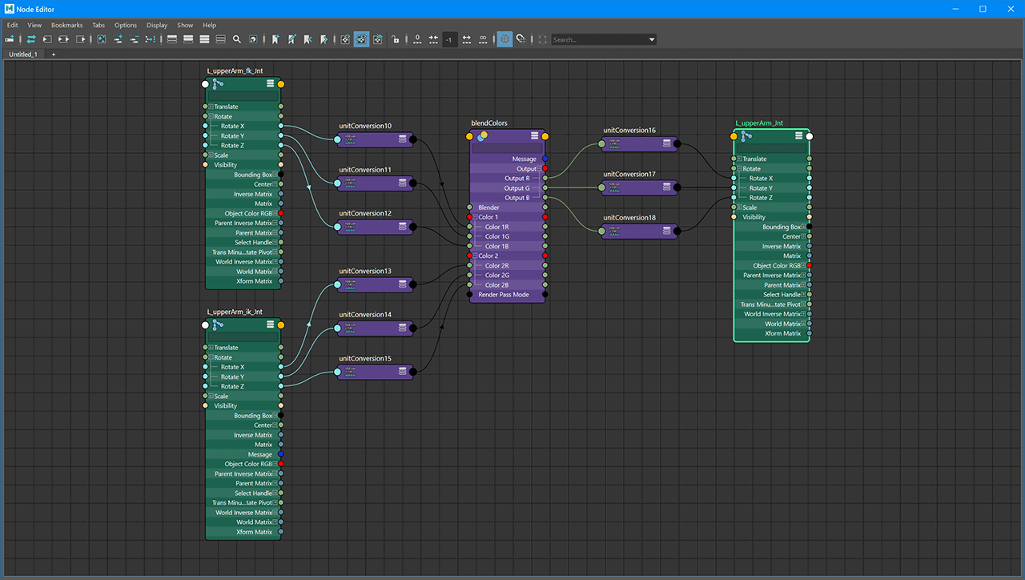1025x580 pixels.
Task: Toggle view mode on unitConversion16 node
Action: tap(667, 144)
